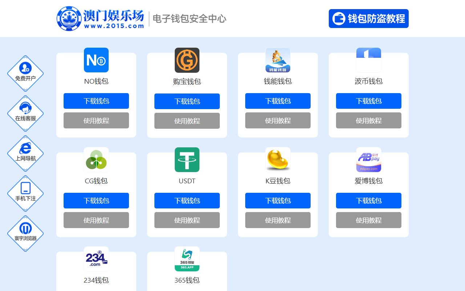
Task: Open the 钱包防盗教程 button
Action: click(369, 19)
